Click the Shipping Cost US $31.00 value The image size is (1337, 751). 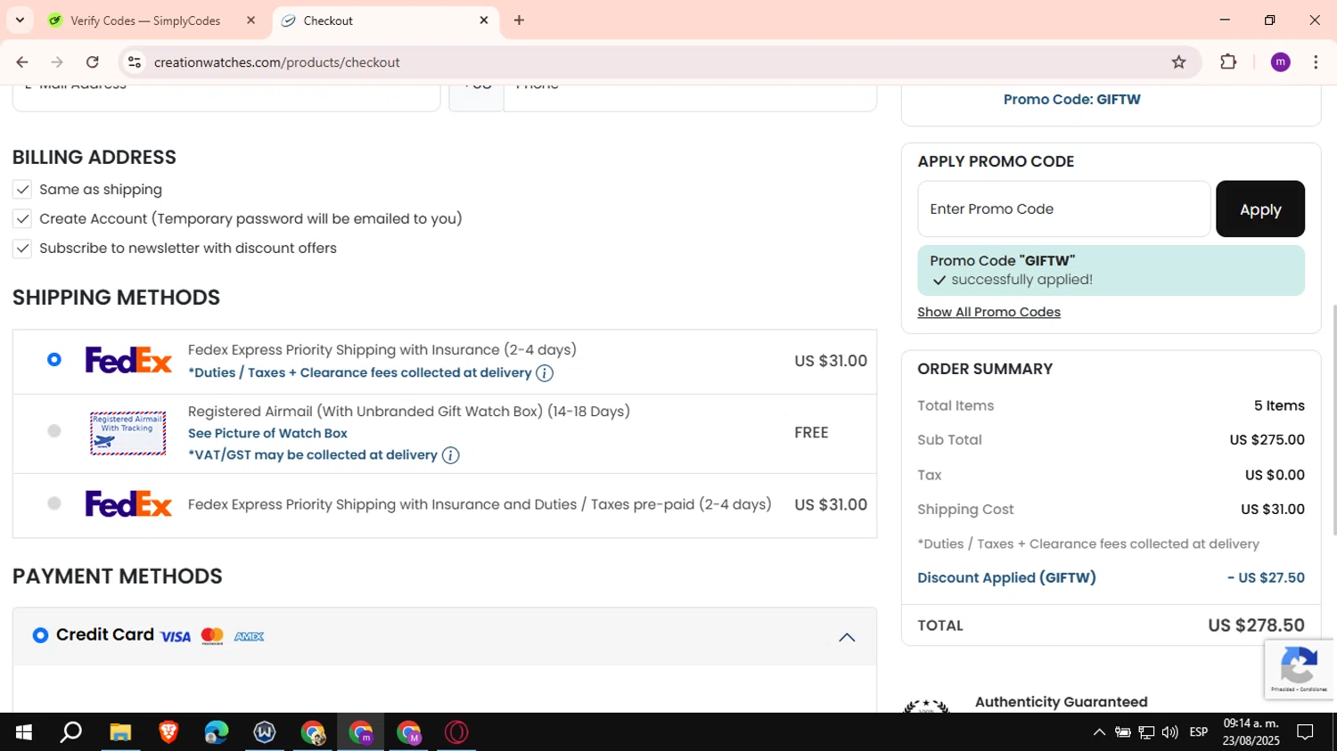coord(1273,510)
